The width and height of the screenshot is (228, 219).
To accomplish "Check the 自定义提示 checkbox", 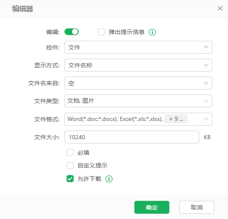I will (70, 165).
